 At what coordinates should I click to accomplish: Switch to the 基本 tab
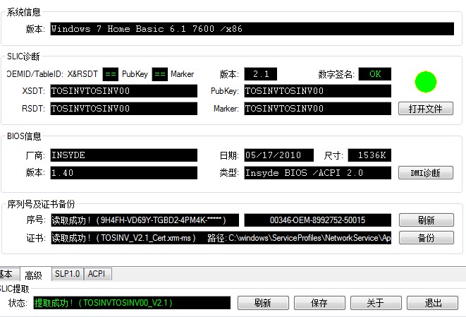click(x=6, y=274)
